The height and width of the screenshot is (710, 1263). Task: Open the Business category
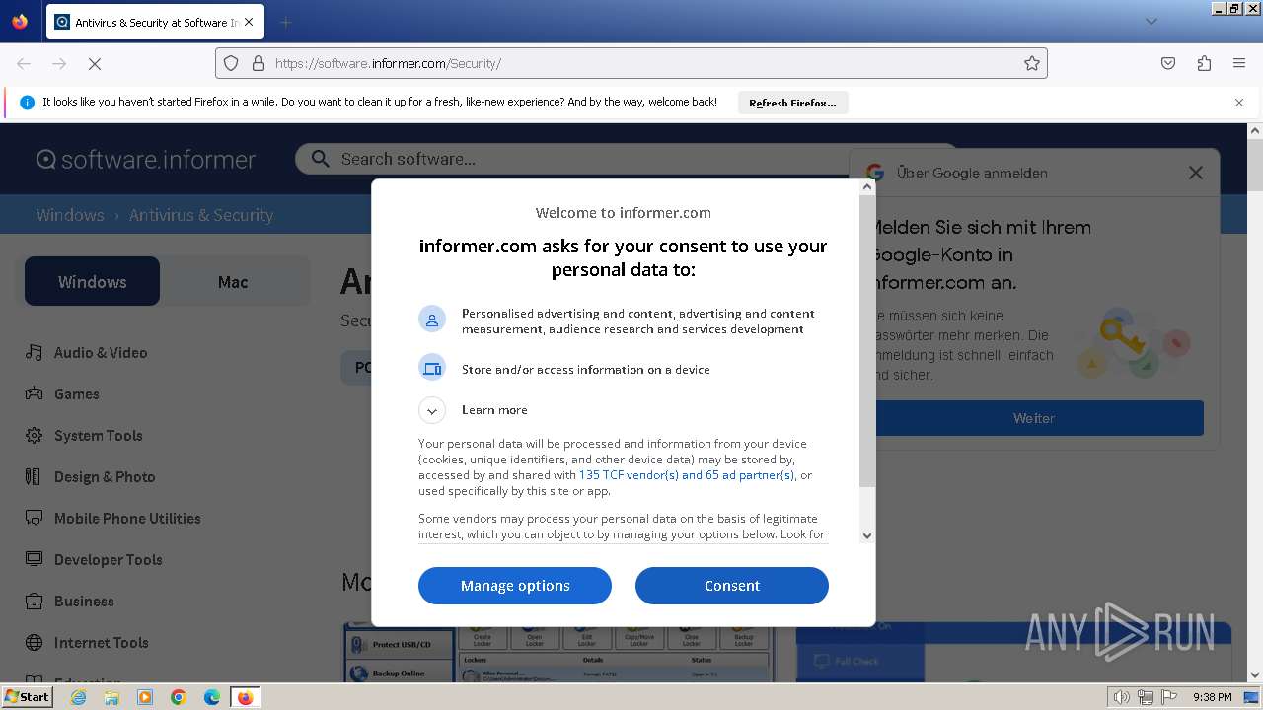pyautogui.click(x=84, y=602)
